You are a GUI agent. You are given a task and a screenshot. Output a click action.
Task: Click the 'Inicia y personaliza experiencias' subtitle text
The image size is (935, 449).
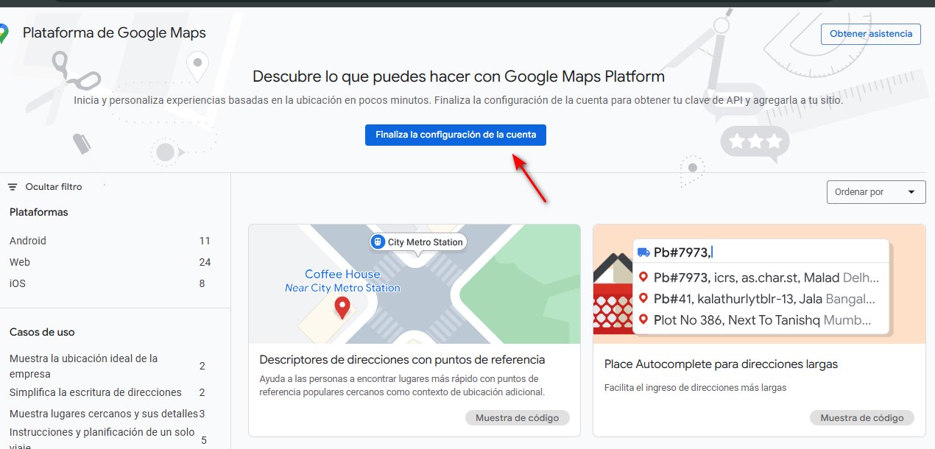[x=459, y=100]
